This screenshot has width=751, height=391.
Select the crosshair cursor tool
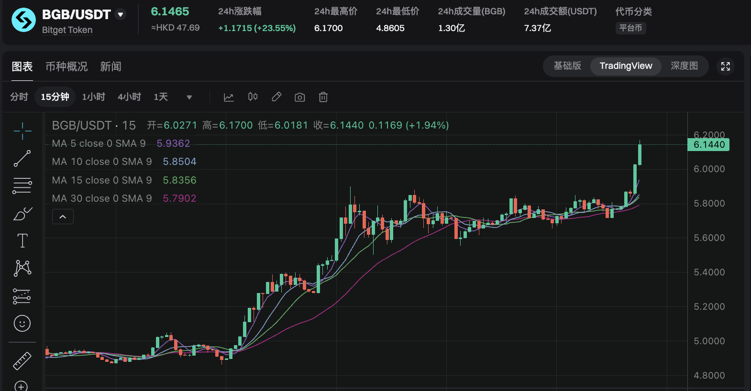[x=22, y=130]
